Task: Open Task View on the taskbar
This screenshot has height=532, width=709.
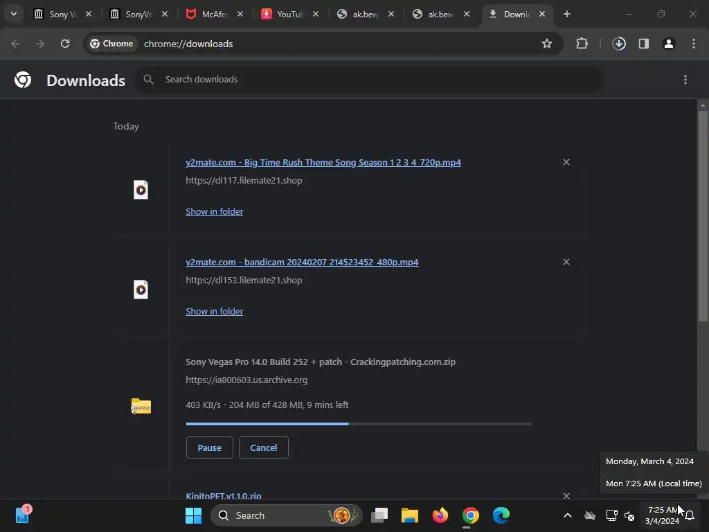Action: pos(379,515)
